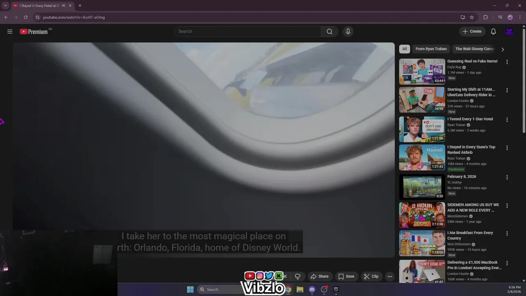Viewport: 526px width, 296px height.
Task: Open options for Delivering a £1,500 MacBook video
Action: 507,263
